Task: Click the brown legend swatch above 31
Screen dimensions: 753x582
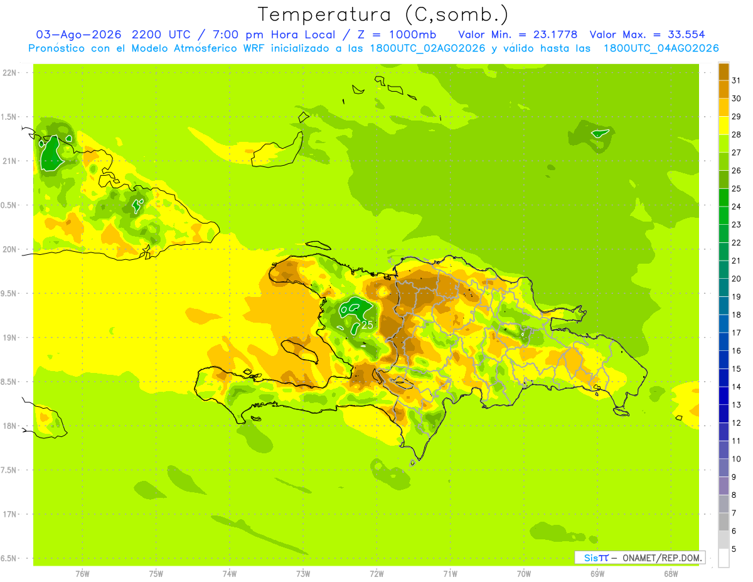Action: coord(724,72)
